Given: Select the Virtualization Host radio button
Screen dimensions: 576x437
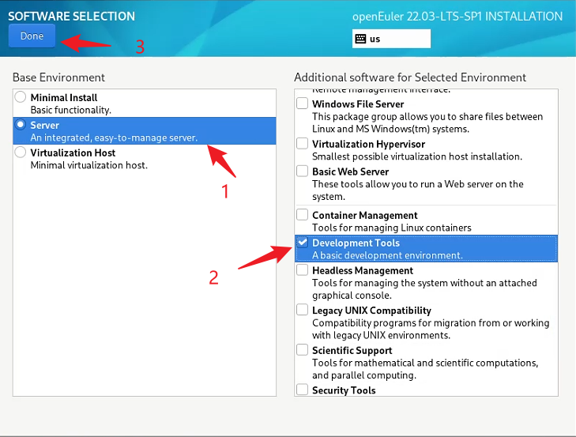Looking at the screenshot, I should 21,153.
